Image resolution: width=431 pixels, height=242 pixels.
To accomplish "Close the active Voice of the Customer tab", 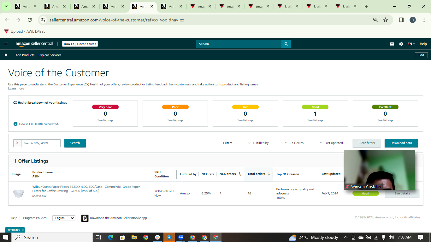I will coord(152,6).
